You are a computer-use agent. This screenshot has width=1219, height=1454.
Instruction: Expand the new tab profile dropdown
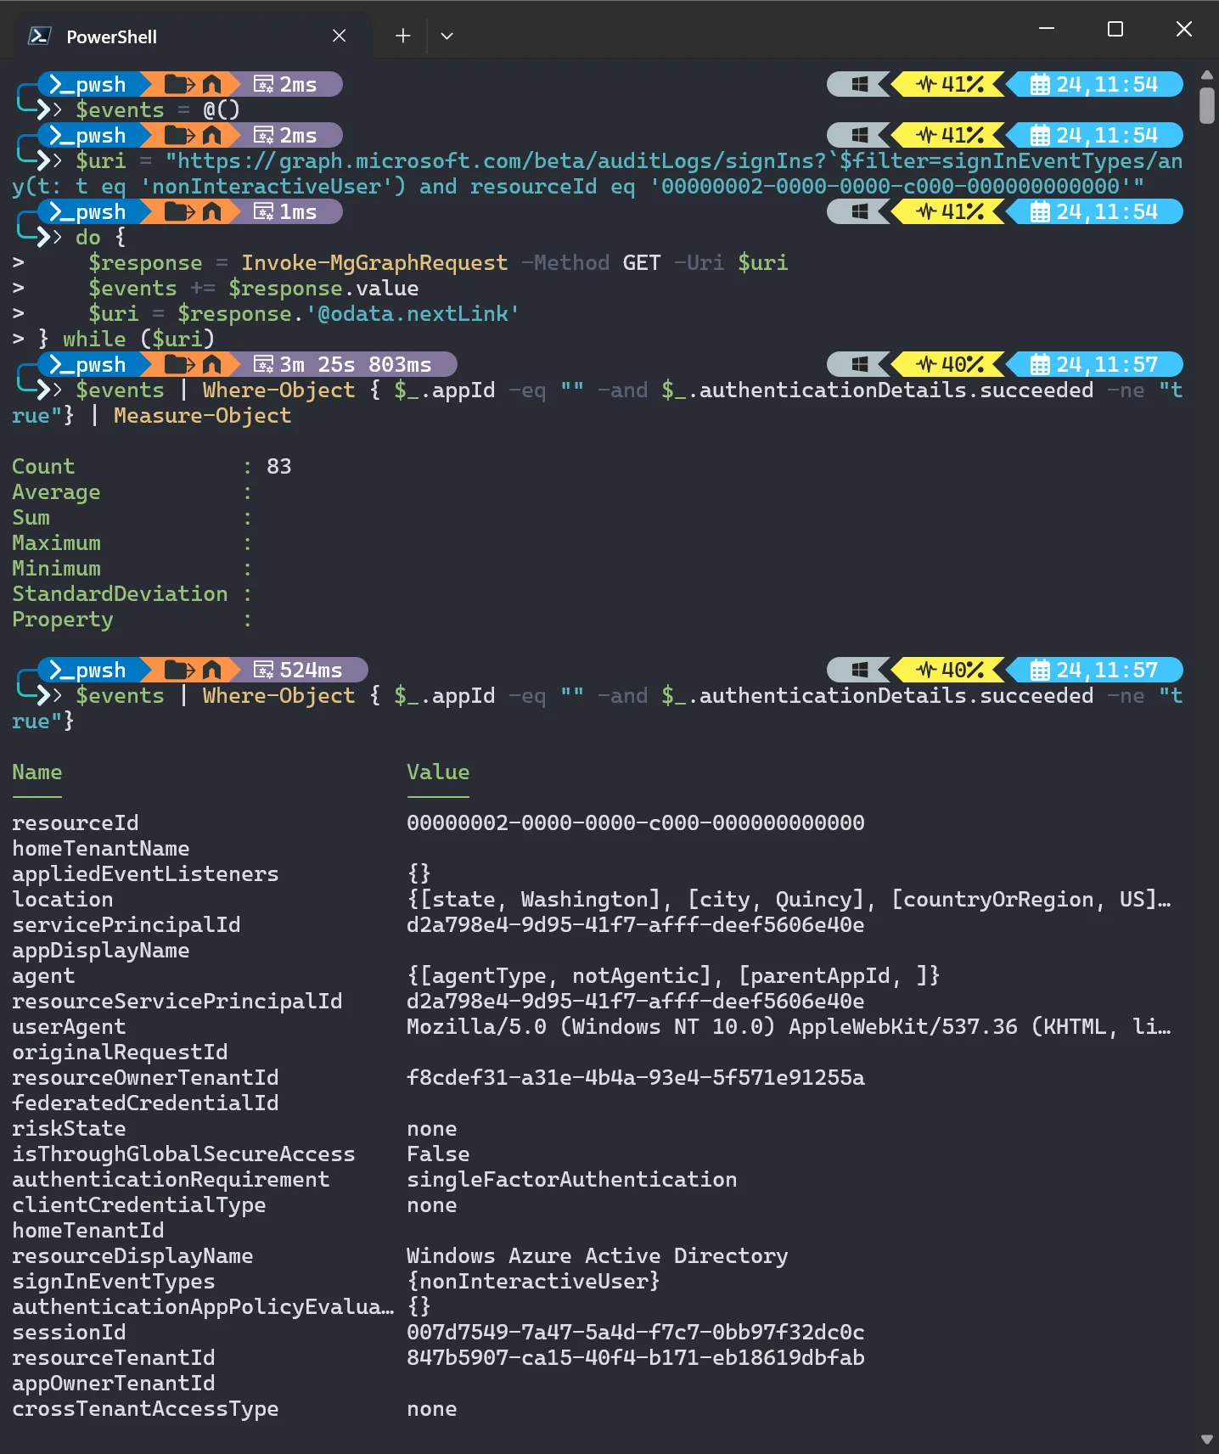click(x=447, y=36)
